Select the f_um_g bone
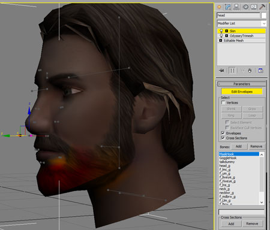Image resolution: width=270 pixels, height=230 pixels. (x=239, y=173)
